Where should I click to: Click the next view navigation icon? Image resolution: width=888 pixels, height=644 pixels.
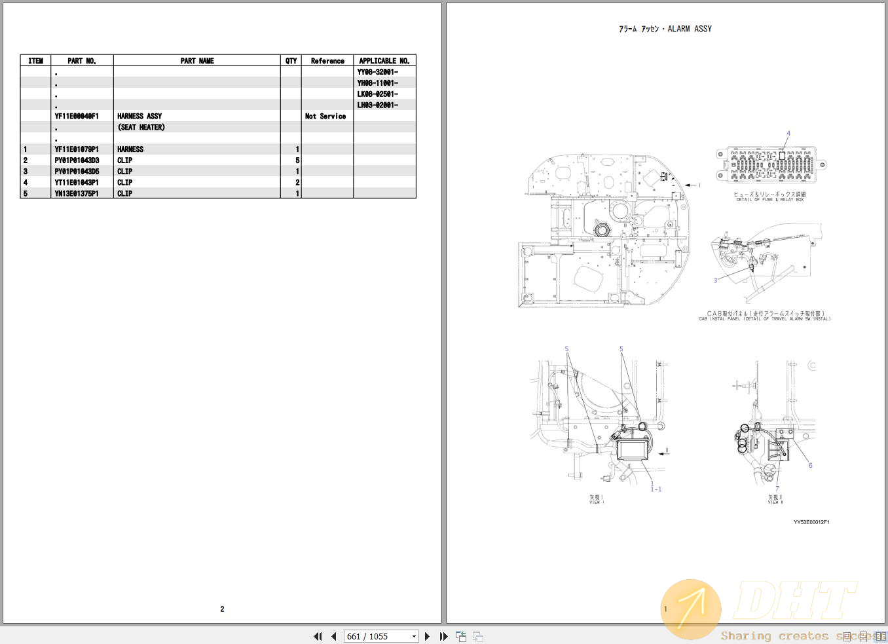[478, 636]
